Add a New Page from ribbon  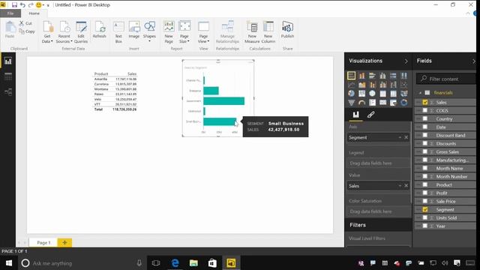click(x=169, y=31)
